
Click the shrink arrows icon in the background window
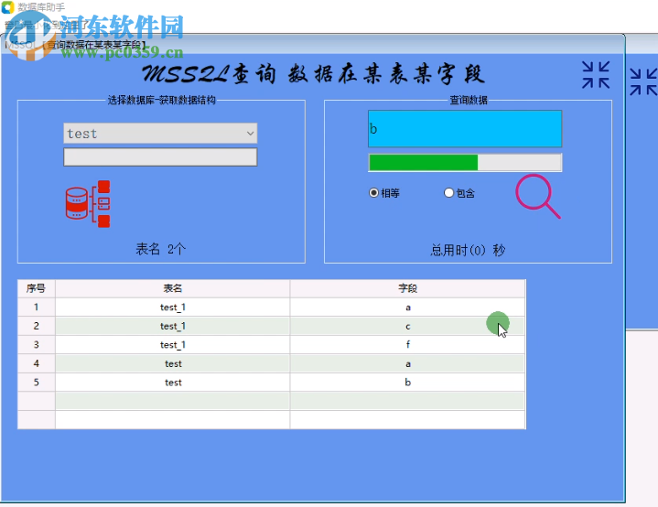pyautogui.click(x=643, y=82)
